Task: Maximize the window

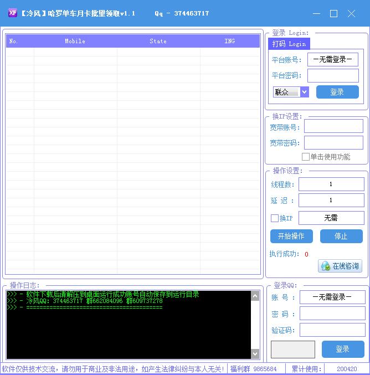Action: pyautogui.click(x=333, y=14)
